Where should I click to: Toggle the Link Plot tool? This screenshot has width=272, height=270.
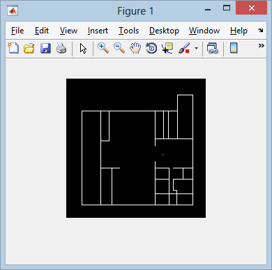click(x=213, y=48)
